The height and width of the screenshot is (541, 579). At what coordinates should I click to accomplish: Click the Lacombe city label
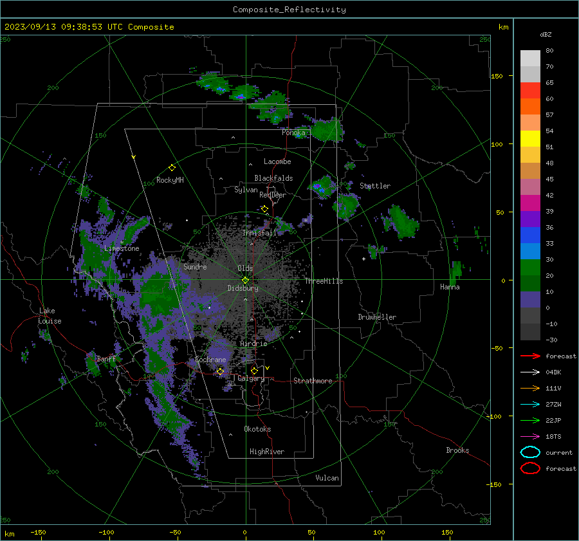click(277, 161)
